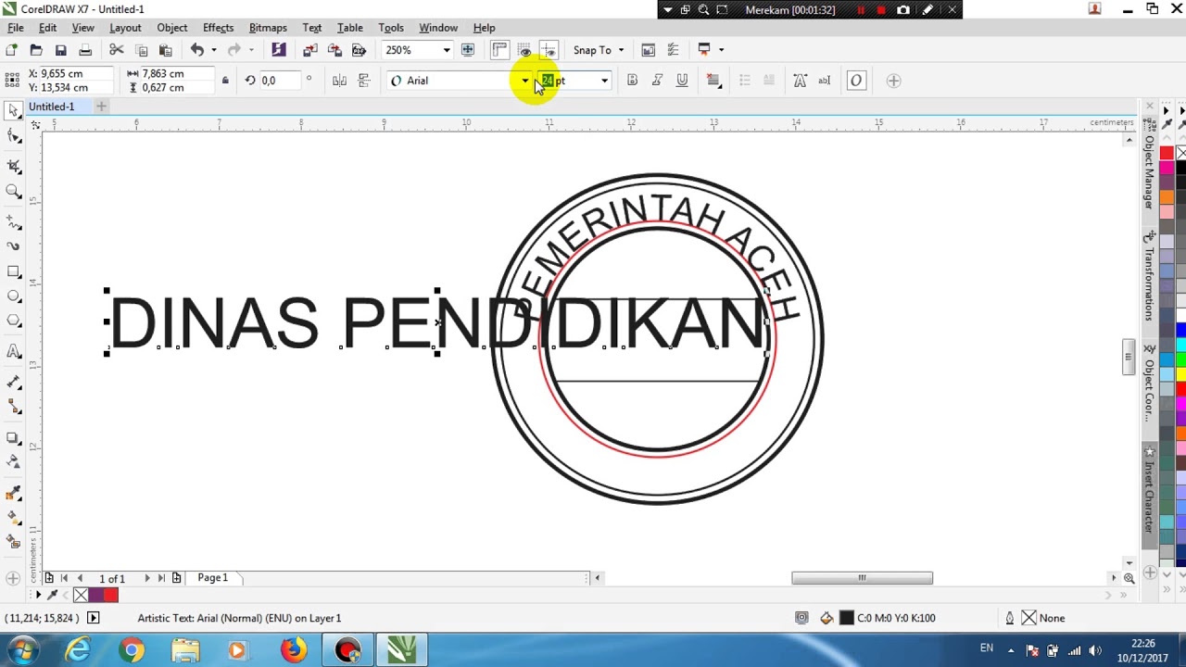The width and height of the screenshot is (1186, 667).
Task: Mirror text horizontally icon
Action: pos(339,81)
